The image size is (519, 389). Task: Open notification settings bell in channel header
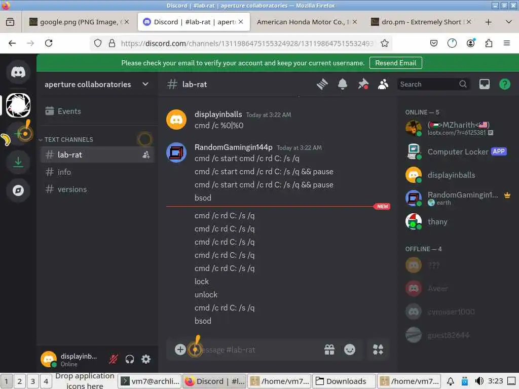click(343, 85)
